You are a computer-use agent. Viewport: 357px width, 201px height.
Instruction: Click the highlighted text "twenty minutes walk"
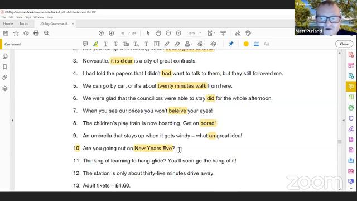pos(182,86)
